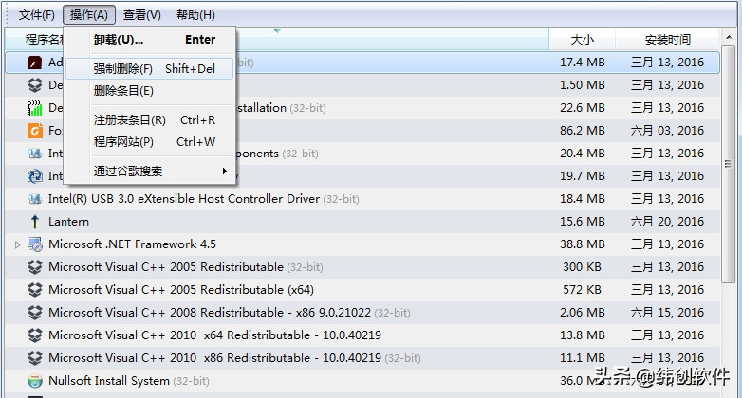Image resolution: width=742 pixels, height=398 pixels.
Task: Click the Adobe red program icon
Action: tap(34, 63)
